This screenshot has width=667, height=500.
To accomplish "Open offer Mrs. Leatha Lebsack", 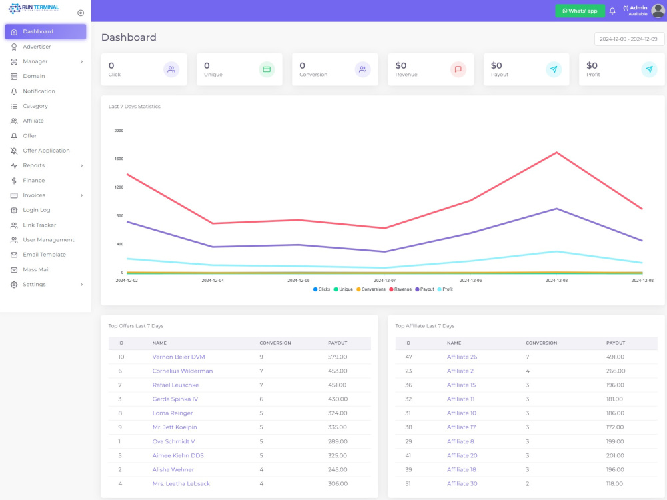I will (181, 484).
